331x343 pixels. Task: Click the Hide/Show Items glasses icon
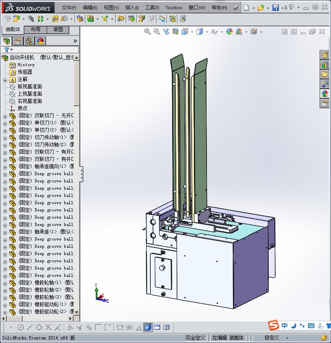click(215, 32)
